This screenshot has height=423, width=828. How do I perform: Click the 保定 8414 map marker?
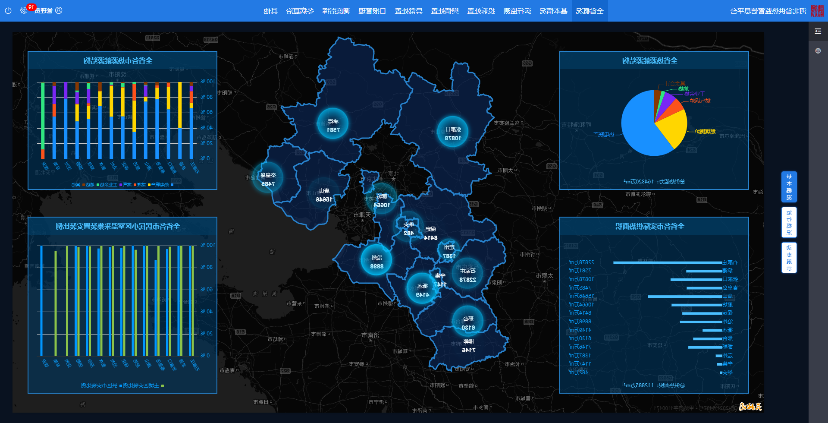pyautogui.click(x=430, y=234)
